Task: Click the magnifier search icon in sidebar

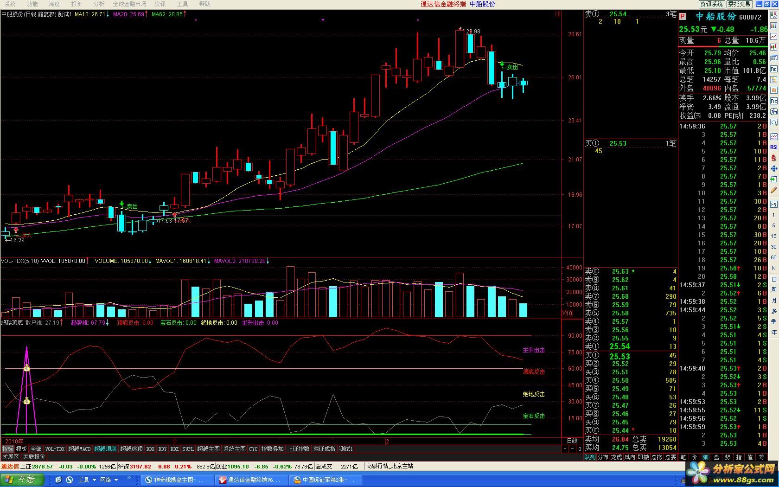Action: 774,123
